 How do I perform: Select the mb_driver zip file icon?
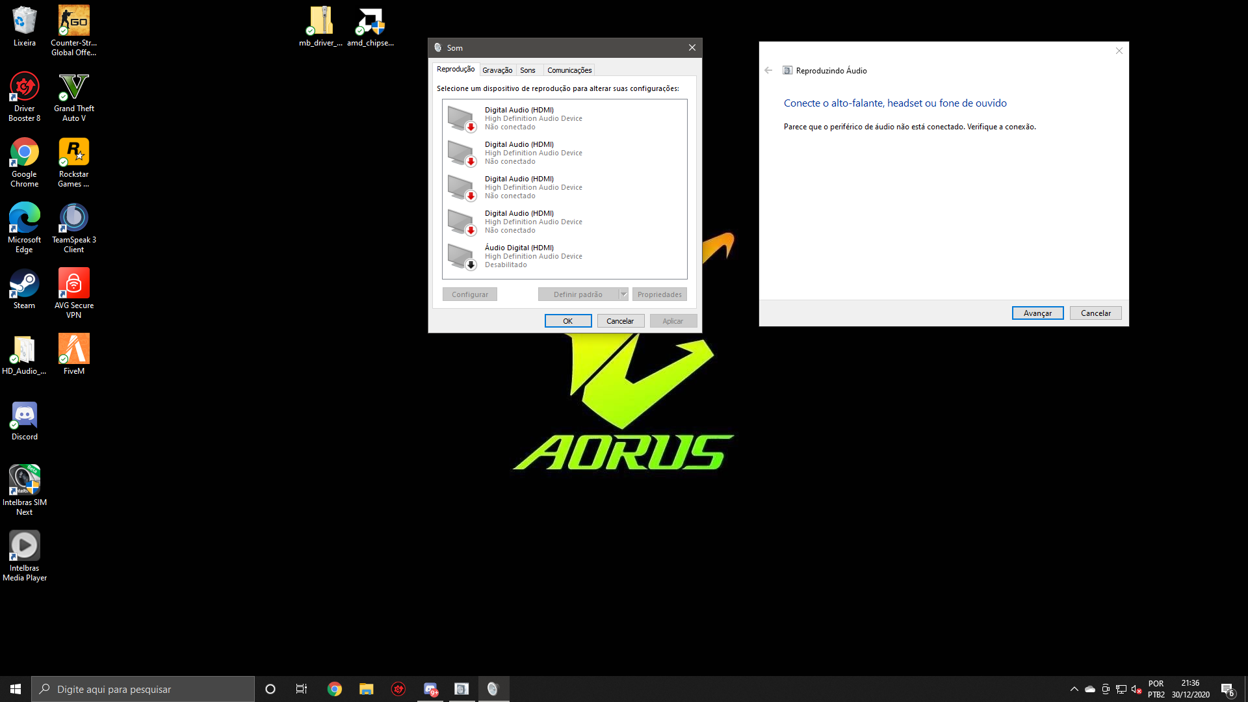click(320, 27)
